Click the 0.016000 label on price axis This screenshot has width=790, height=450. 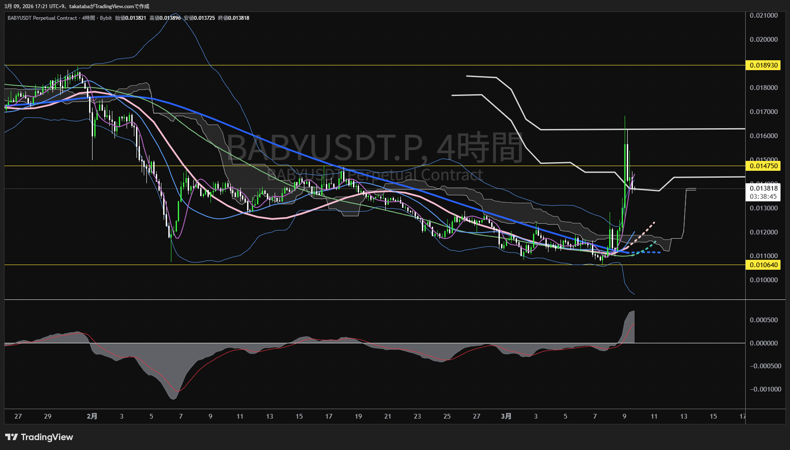pyautogui.click(x=763, y=136)
